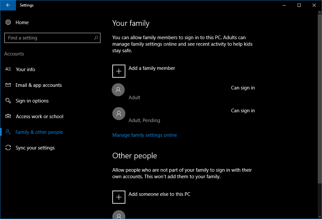Go to Sign-in options page

click(32, 101)
